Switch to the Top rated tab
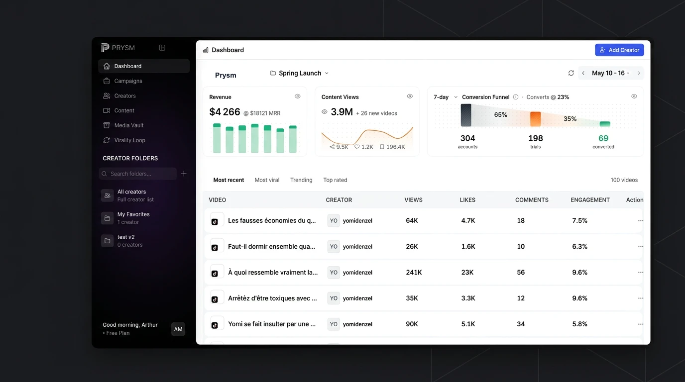 (x=335, y=180)
